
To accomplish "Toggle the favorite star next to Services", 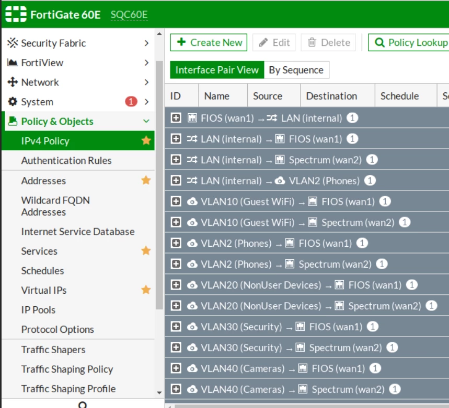I will 146,251.
